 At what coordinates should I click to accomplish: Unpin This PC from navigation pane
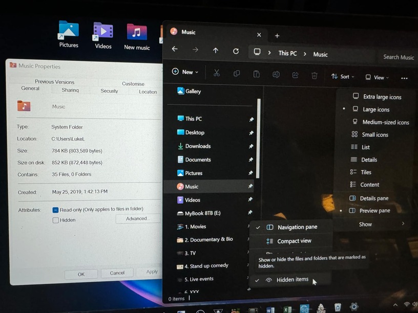point(251,120)
